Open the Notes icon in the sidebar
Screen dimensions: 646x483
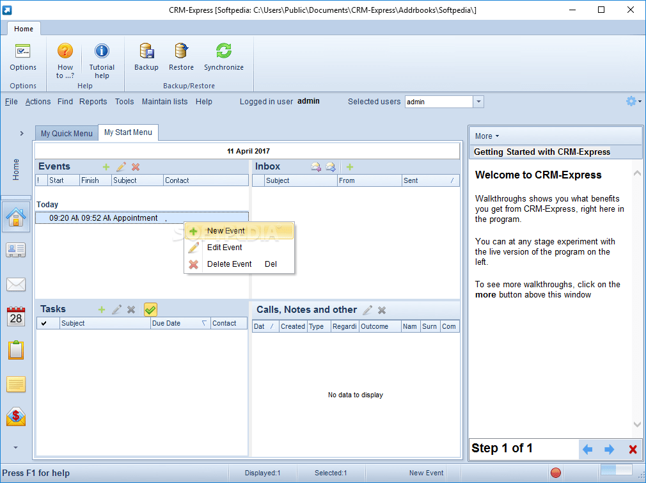tap(15, 384)
